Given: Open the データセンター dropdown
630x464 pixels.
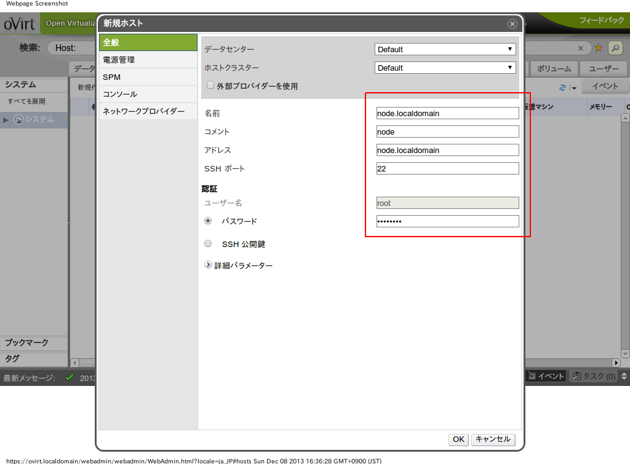Looking at the screenshot, I should (445, 49).
